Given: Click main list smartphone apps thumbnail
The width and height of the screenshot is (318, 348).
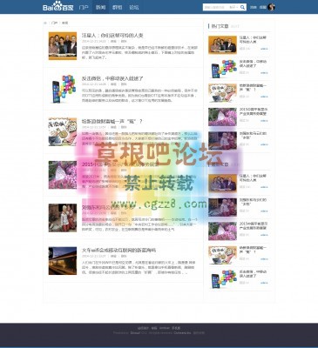Looking at the screenshot, I should point(63,89).
